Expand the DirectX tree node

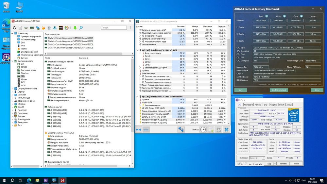click(x=12, y=107)
